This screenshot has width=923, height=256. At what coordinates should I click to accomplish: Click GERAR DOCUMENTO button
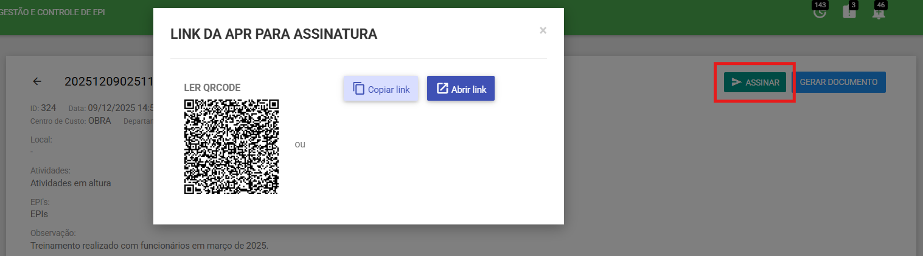coord(838,83)
